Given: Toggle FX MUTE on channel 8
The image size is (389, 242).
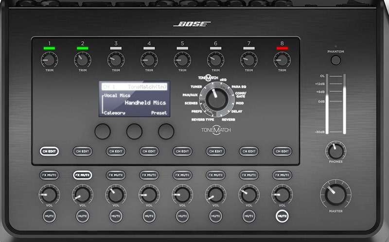Looking at the screenshot, I should pos(282,175).
